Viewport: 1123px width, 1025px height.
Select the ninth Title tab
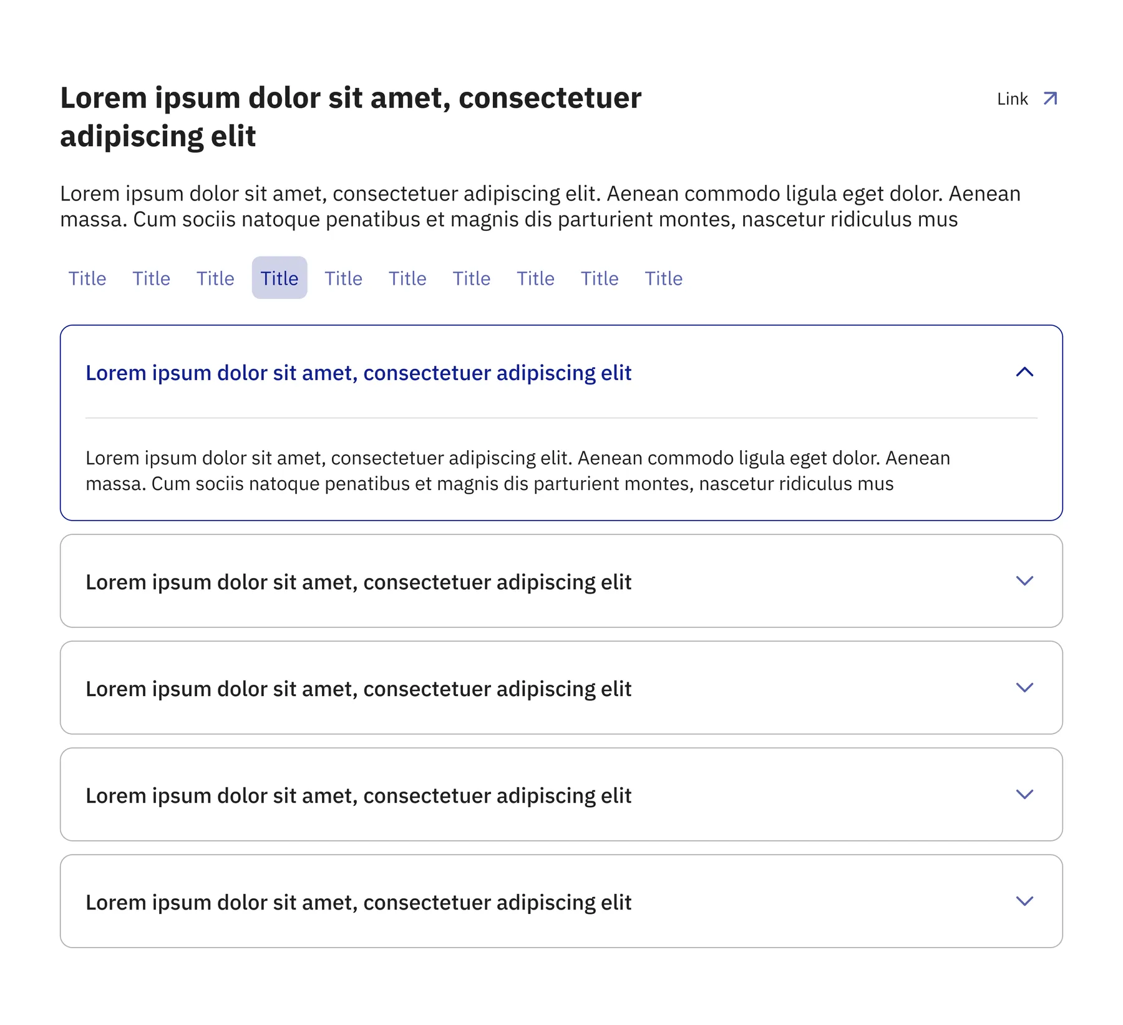click(600, 278)
